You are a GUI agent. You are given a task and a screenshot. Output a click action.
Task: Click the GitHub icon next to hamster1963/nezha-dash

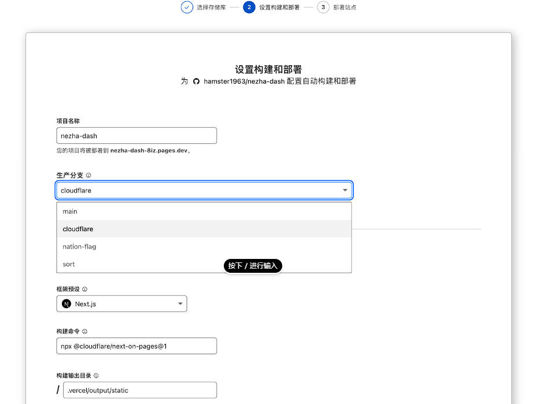196,81
